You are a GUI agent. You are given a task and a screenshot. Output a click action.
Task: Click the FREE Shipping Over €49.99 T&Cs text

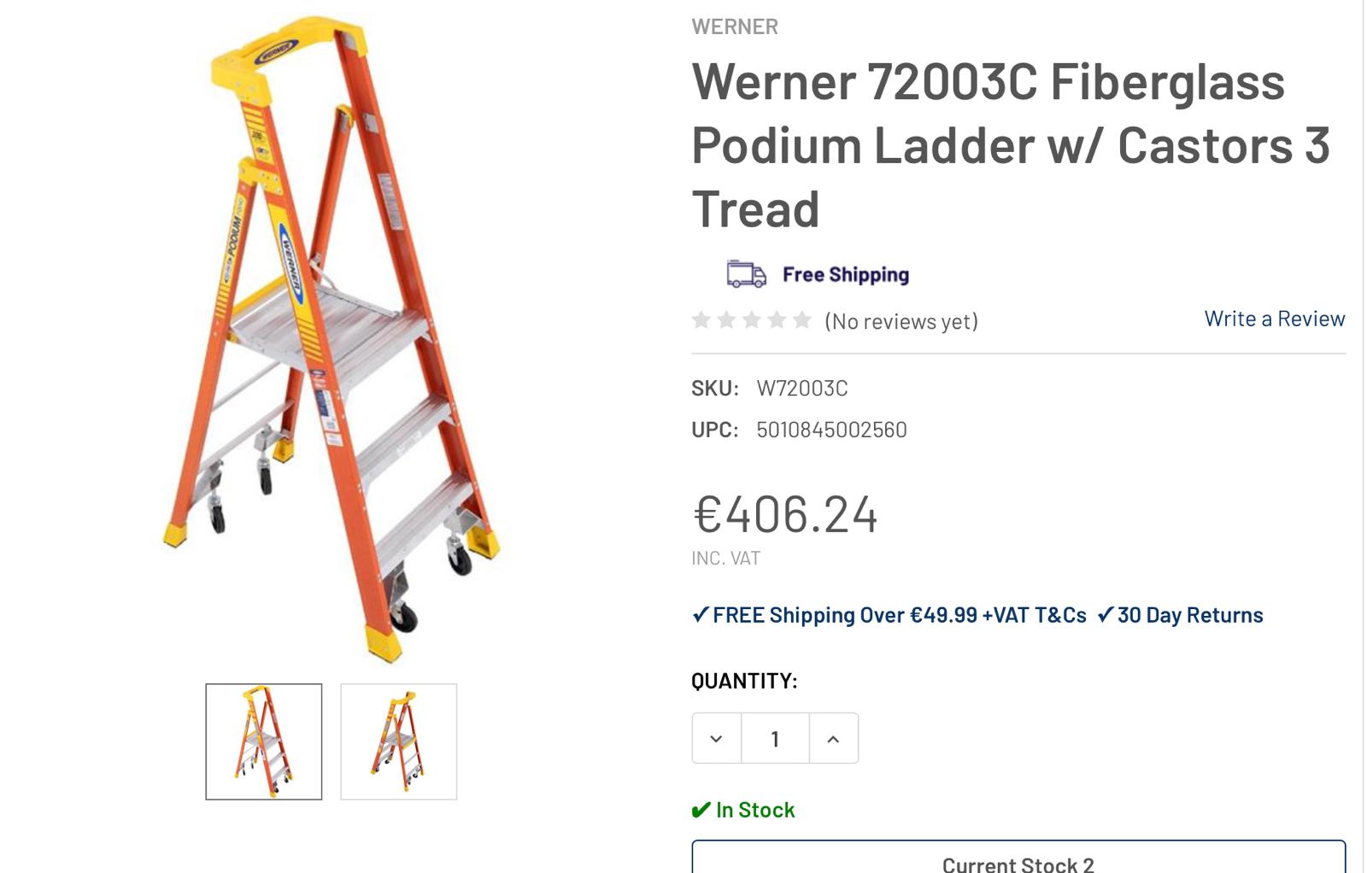pyautogui.click(x=899, y=615)
